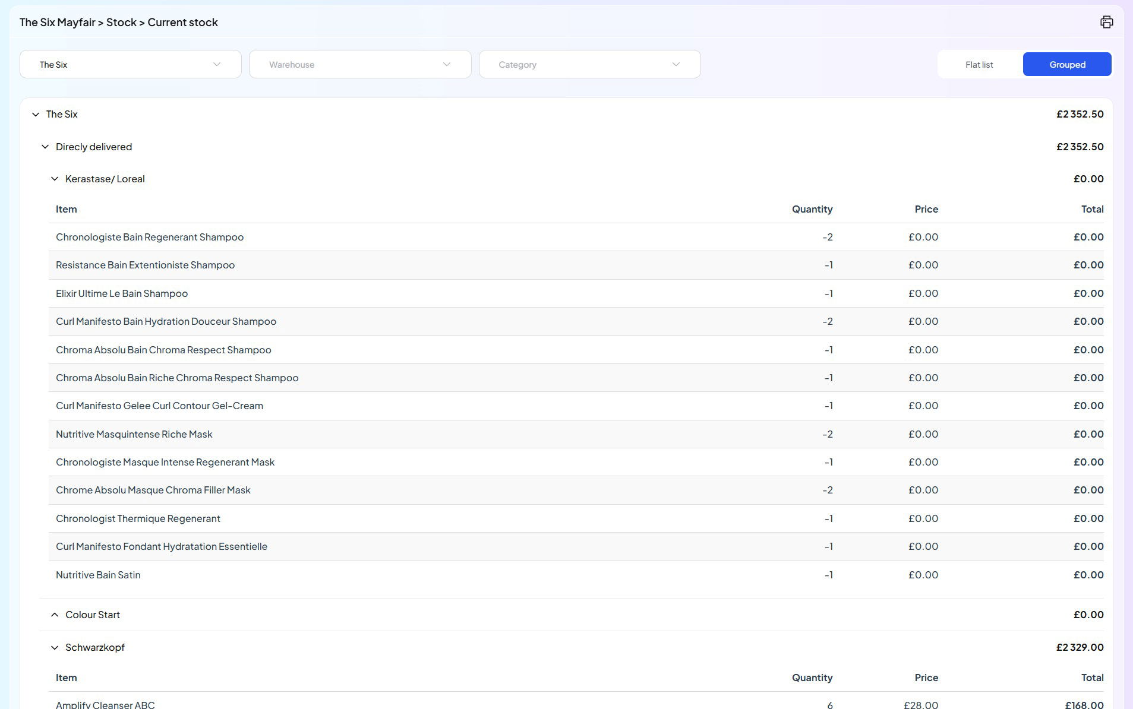Collapse the Kerastase/ Loreal category
The height and width of the screenshot is (709, 1133).
55,179
